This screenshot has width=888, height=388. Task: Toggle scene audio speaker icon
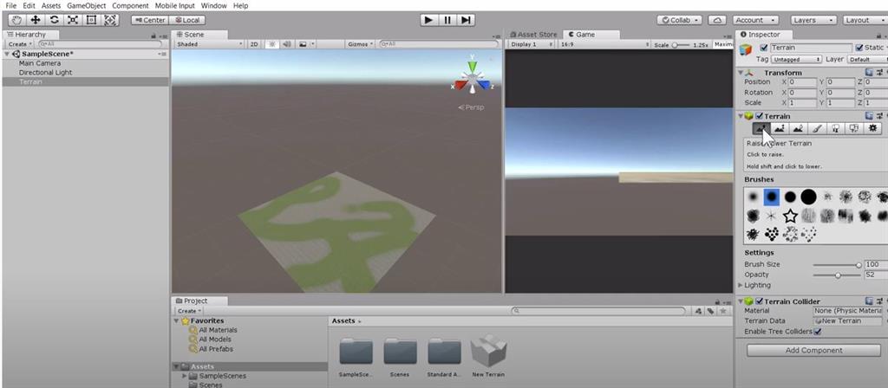pos(286,44)
